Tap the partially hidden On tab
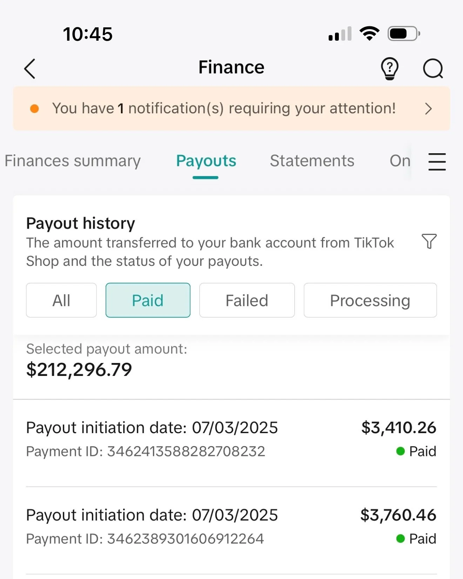This screenshot has width=463, height=579. point(400,161)
